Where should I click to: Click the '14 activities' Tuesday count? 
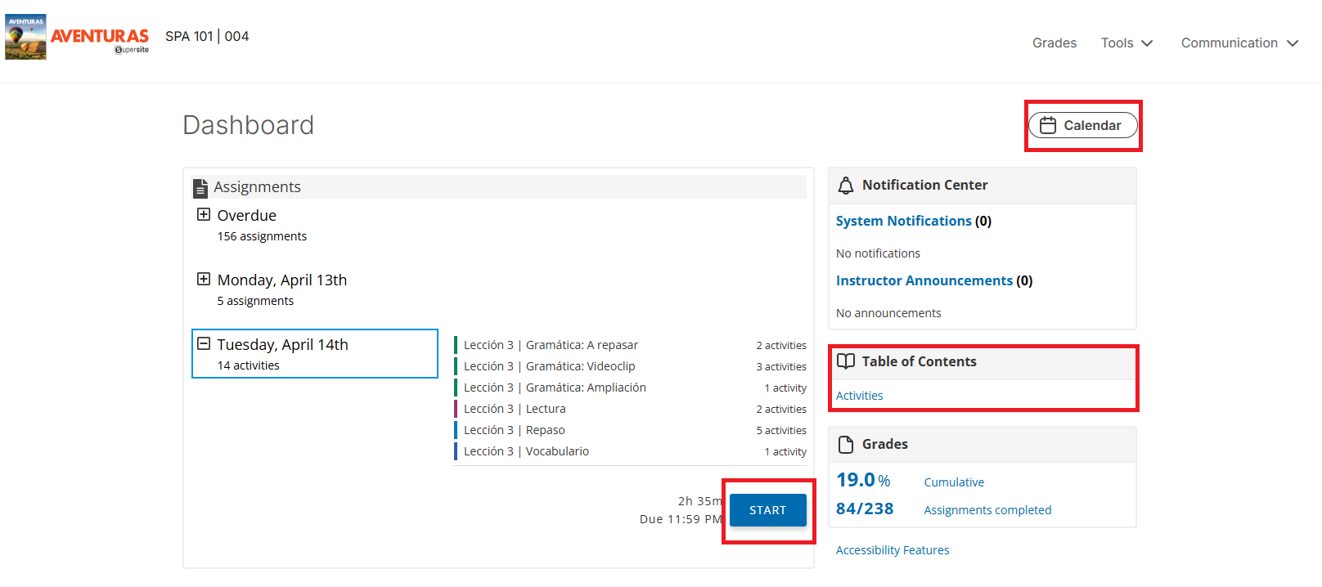(248, 365)
